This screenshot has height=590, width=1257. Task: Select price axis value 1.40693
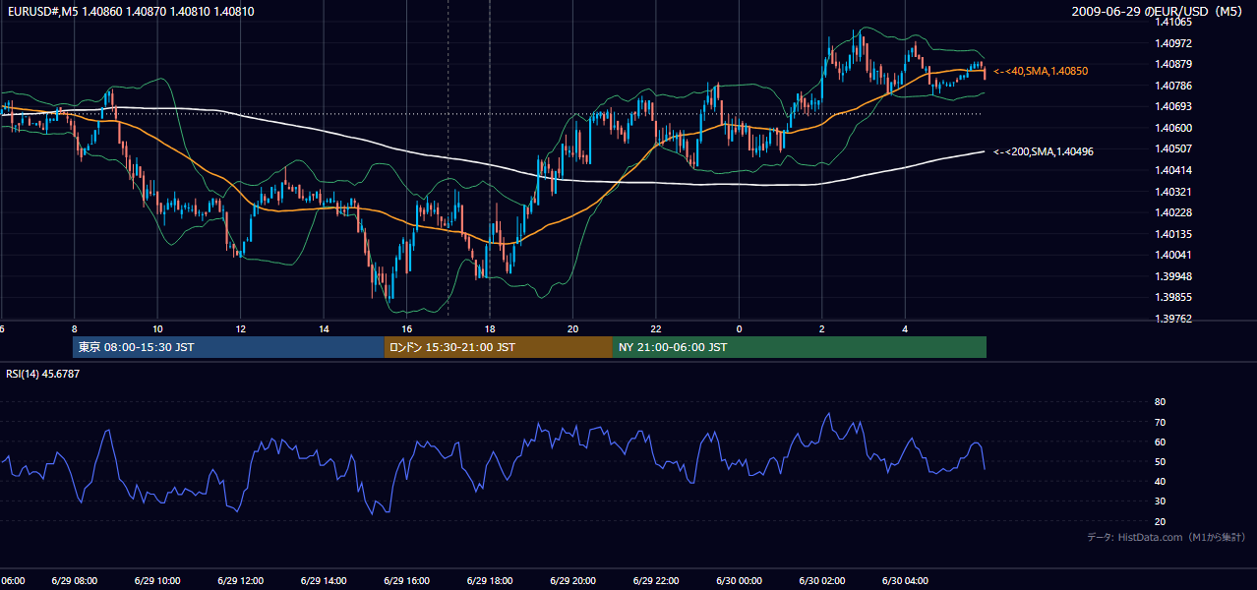(x=1174, y=106)
